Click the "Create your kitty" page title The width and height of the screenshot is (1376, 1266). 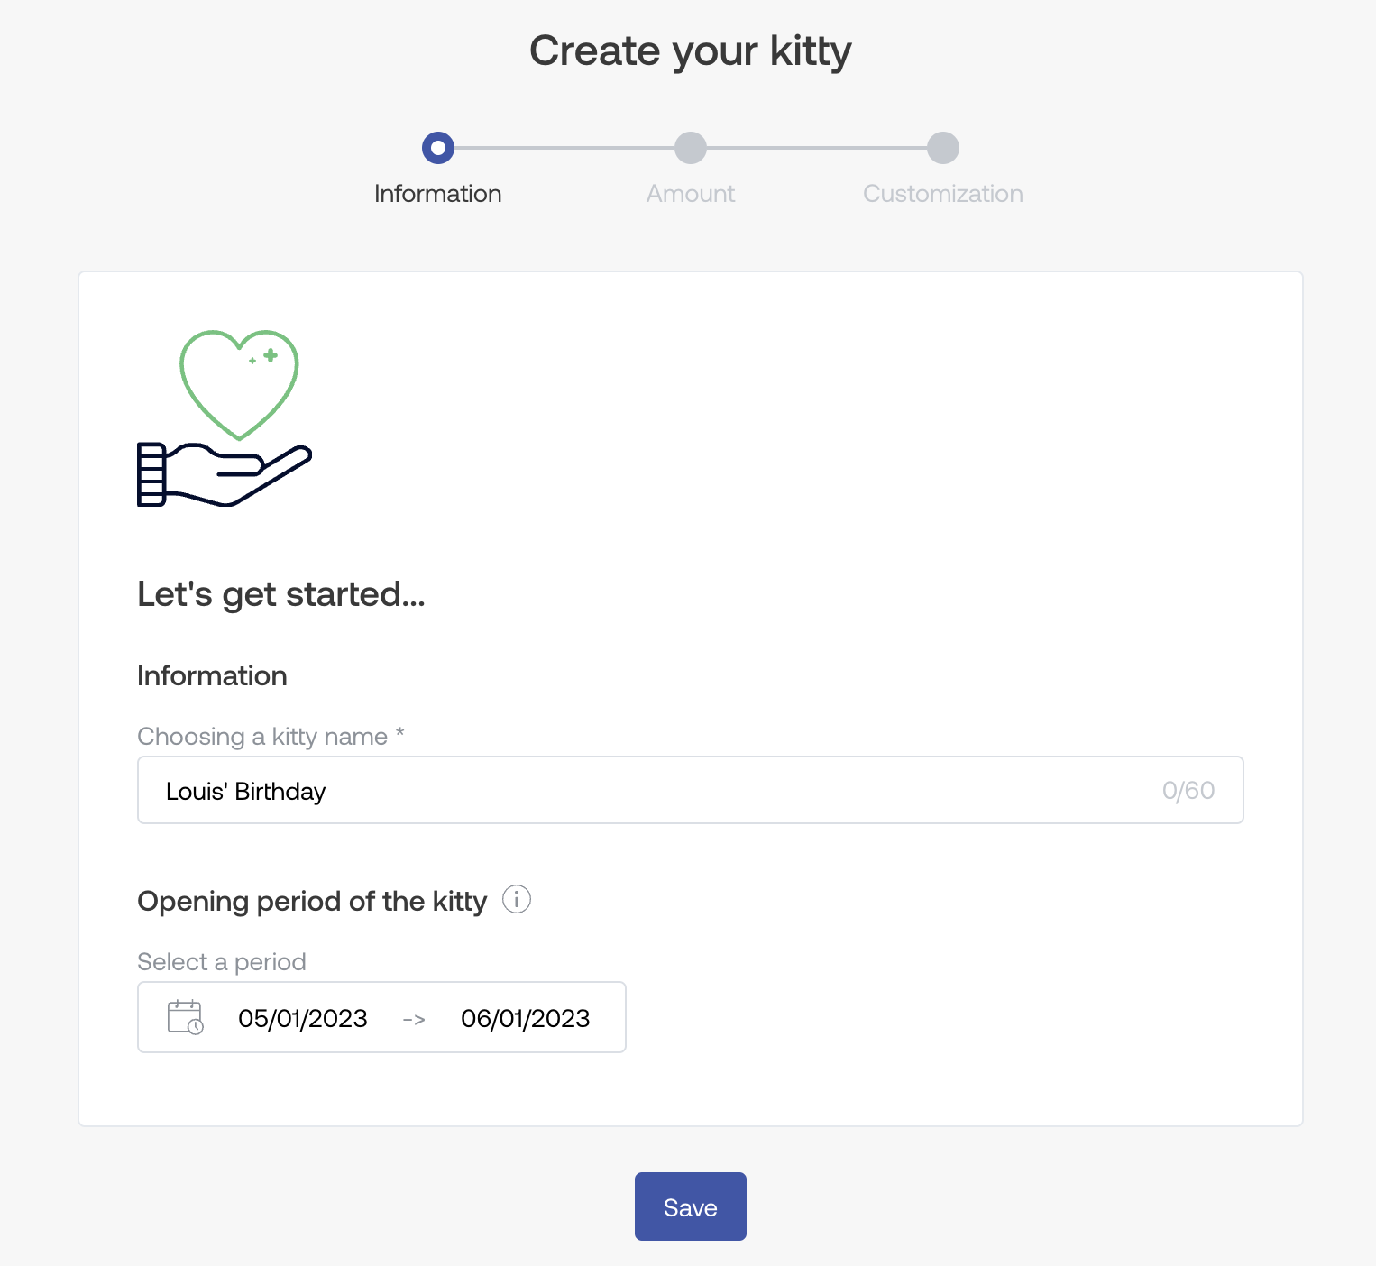pyautogui.click(x=691, y=50)
